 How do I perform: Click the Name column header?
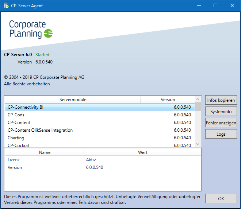(x=45, y=152)
